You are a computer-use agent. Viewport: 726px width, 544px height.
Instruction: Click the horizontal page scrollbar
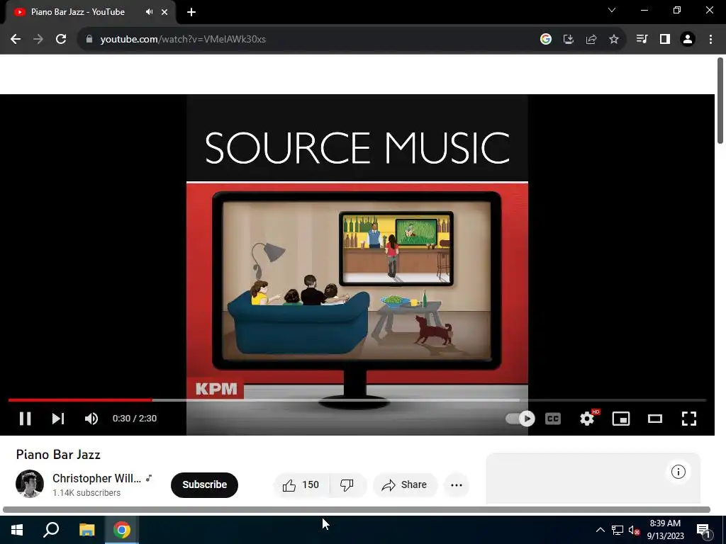point(357,510)
